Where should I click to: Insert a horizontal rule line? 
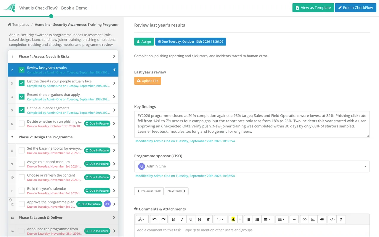(294, 219)
